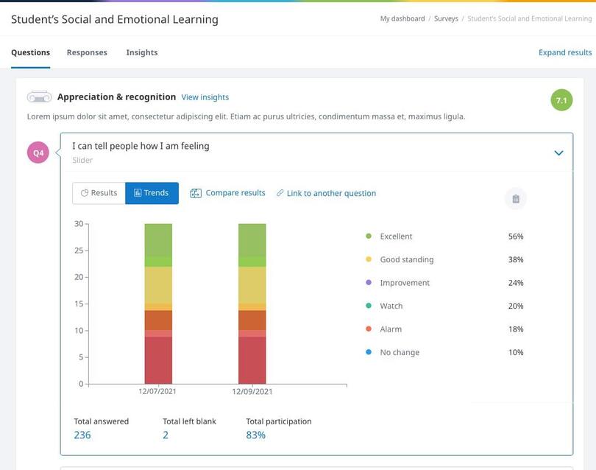Click the green 7.1 score badge

[561, 100]
